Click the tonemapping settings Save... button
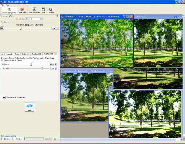 pyautogui.click(x=7, y=139)
